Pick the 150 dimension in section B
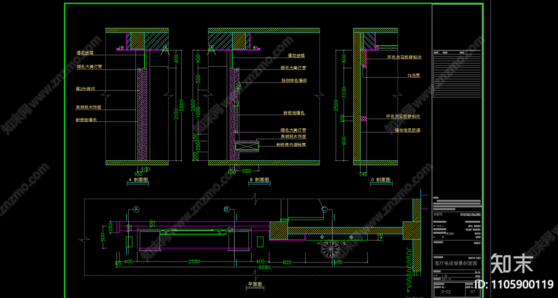This screenshot has height=298, width=558. (195, 137)
